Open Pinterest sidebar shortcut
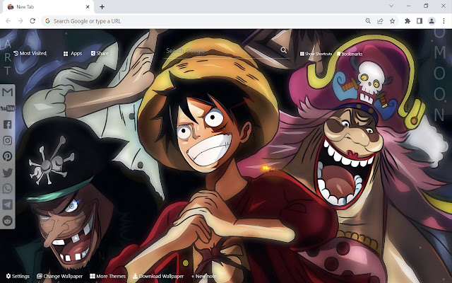452x283 pixels. (x=8, y=156)
